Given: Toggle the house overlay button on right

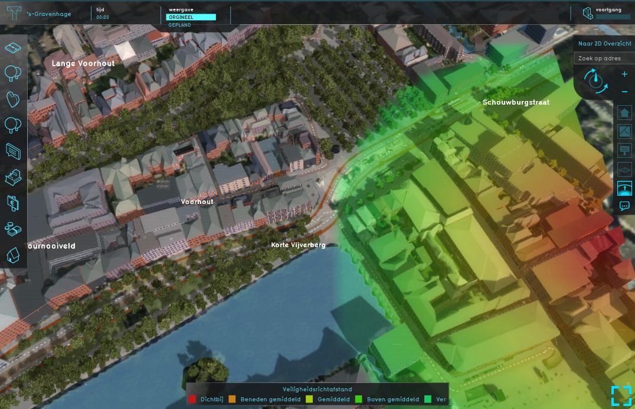Looking at the screenshot, I should tap(624, 112).
